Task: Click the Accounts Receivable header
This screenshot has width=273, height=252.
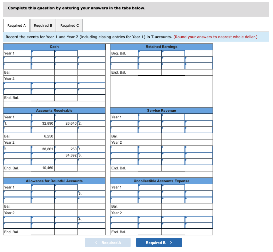Action: [54, 110]
